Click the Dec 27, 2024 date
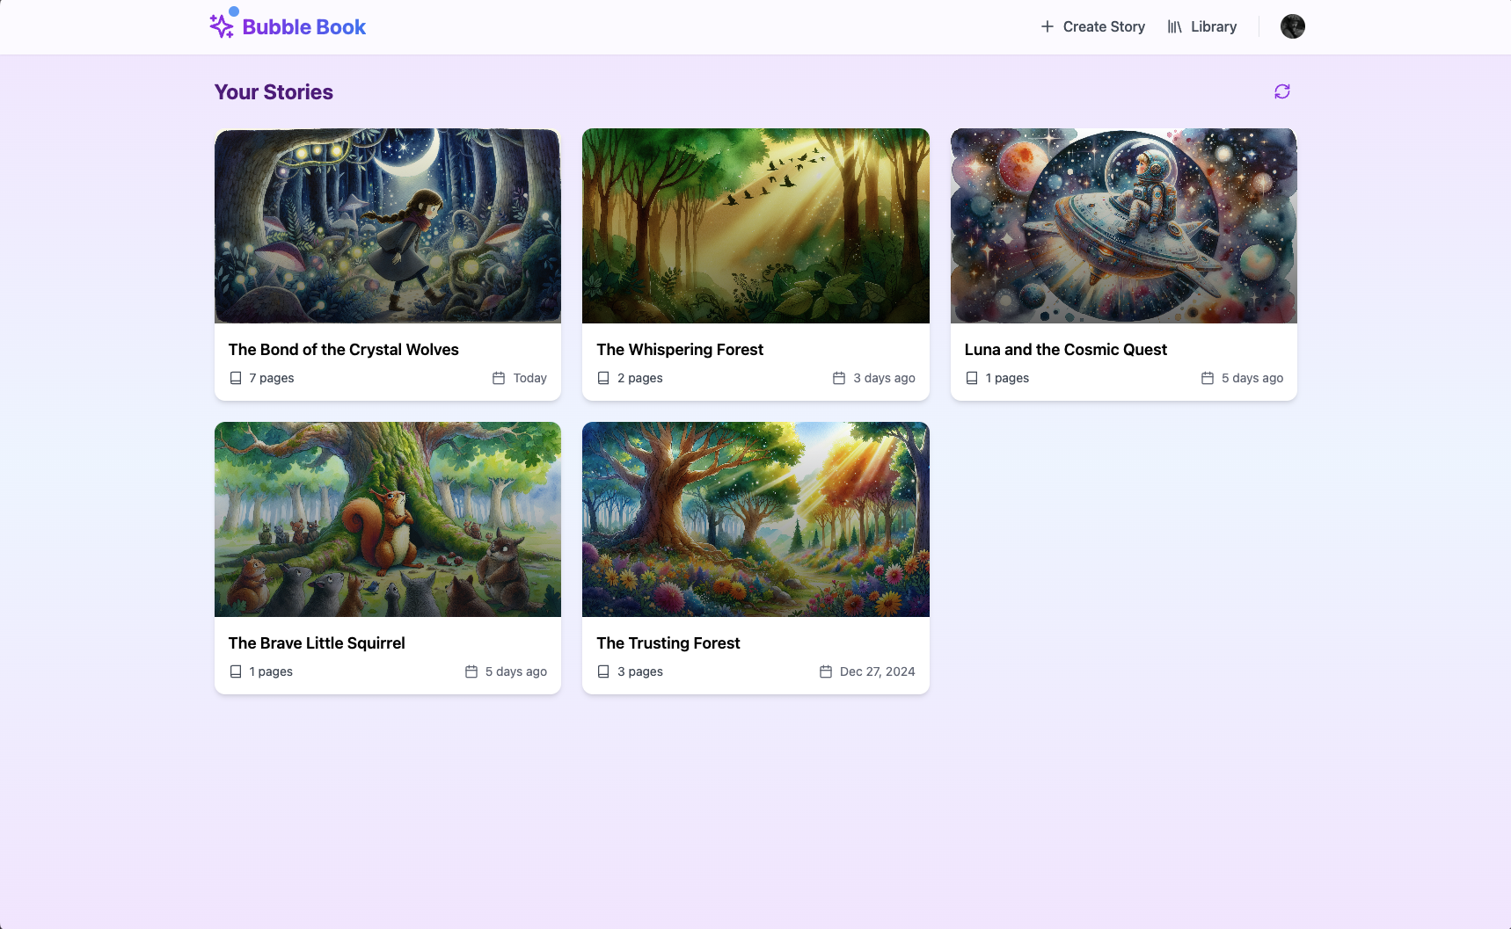Image resolution: width=1511 pixels, height=929 pixels. (878, 671)
